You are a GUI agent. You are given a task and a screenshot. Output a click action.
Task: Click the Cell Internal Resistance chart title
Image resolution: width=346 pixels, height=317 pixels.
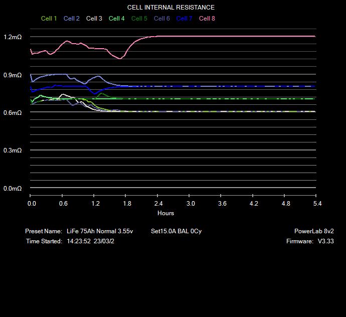(x=170, y=8)
